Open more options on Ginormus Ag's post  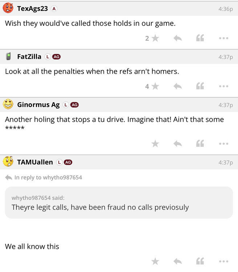[223, 144]
